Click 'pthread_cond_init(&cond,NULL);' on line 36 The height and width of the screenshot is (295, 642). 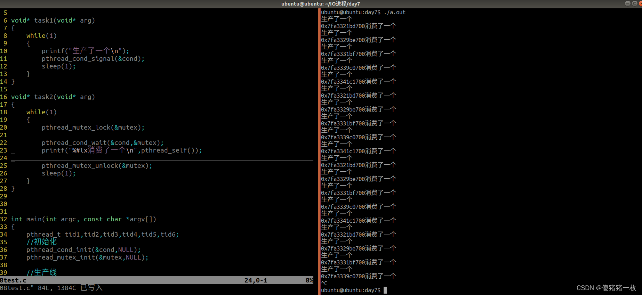coord(84,250)
